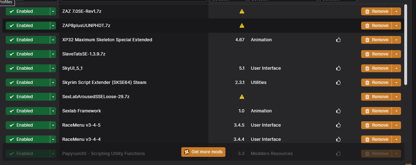
Task: Remove RaceMenu v3-4-4 mod
Action: click(x=376, y=140)
